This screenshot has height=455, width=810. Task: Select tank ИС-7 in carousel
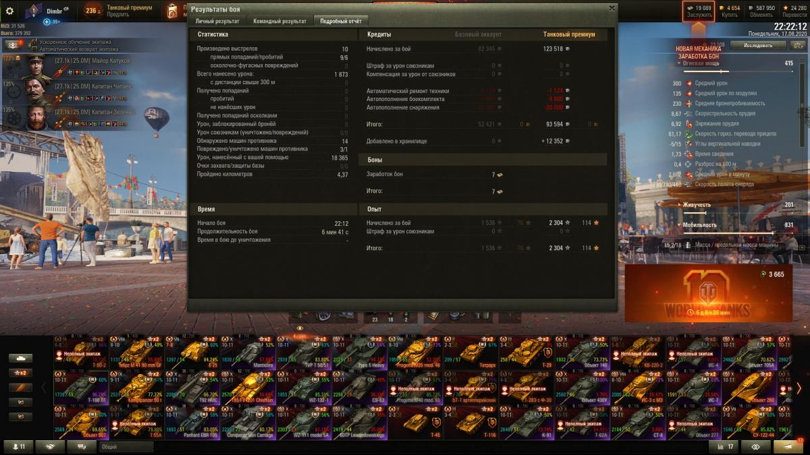coord(693,387)
